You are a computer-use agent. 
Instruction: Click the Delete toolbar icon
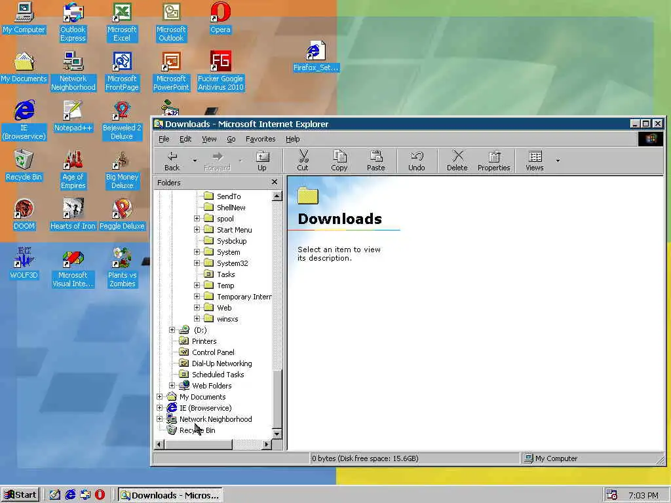coord(457,161)
